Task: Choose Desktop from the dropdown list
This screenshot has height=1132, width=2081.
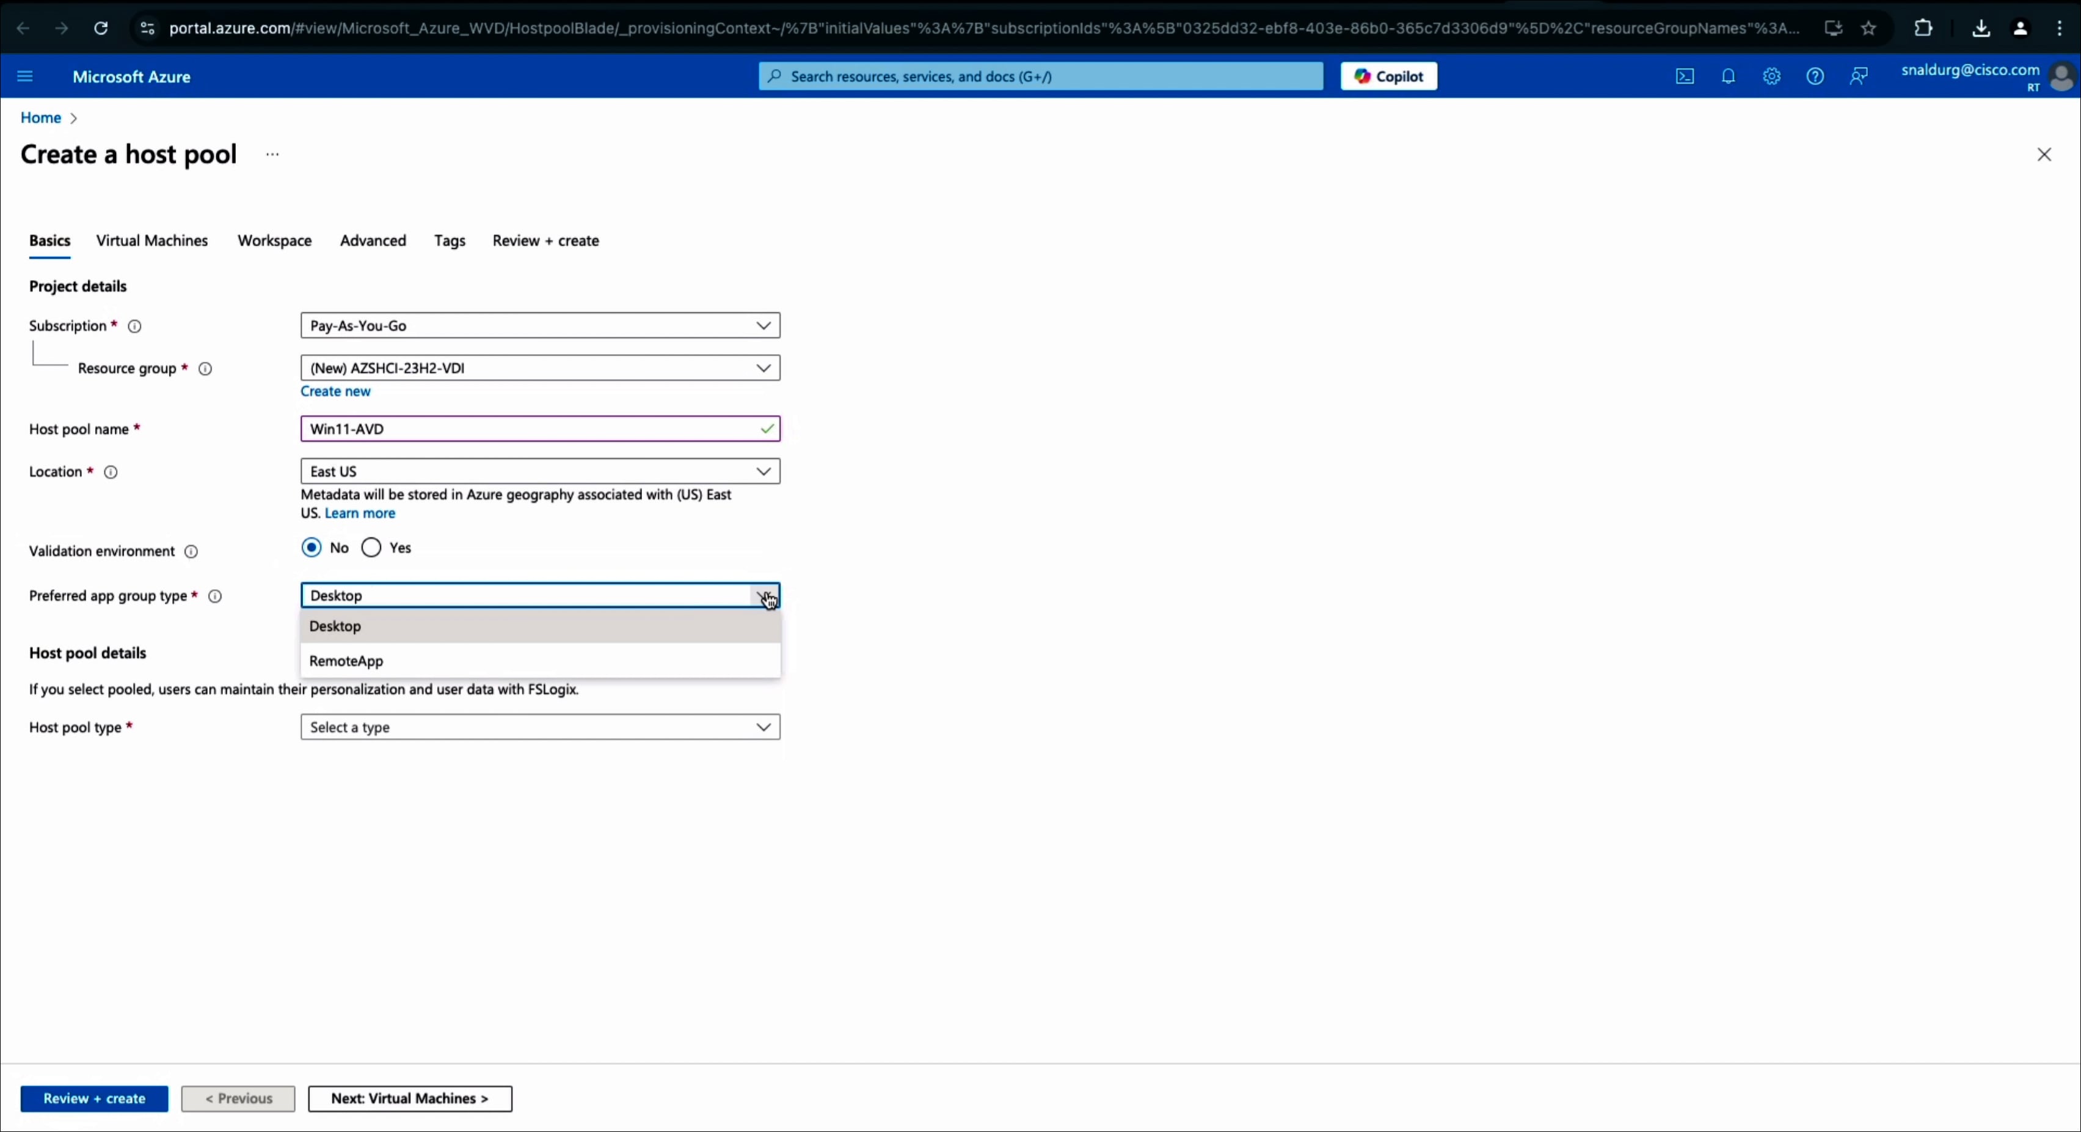Action: (x=539, y=626)
